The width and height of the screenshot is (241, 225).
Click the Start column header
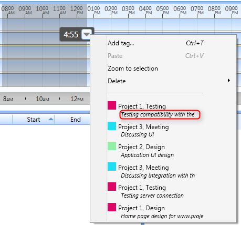click(x=34, y=120)
